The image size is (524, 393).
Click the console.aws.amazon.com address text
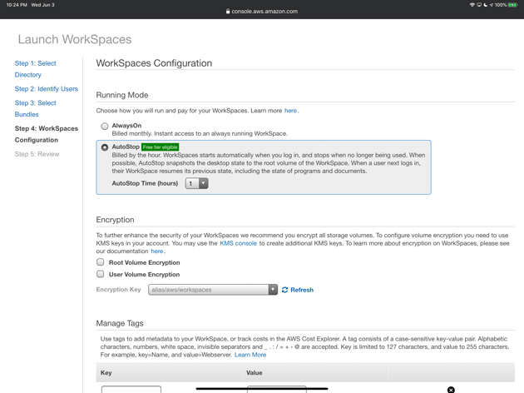(264, 12)
